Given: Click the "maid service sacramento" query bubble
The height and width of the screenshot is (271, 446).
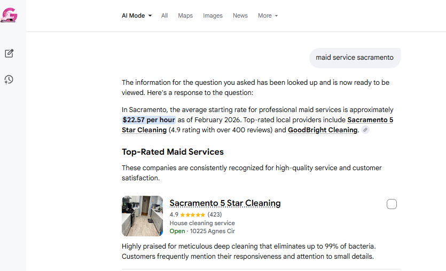Looking at the screenshot, I should coord(355,58).
